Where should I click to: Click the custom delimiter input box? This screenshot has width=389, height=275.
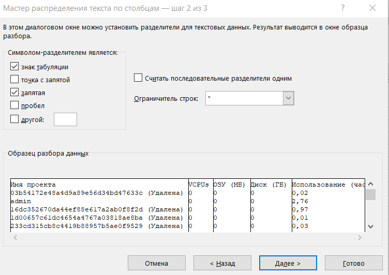tap(65, 119)
